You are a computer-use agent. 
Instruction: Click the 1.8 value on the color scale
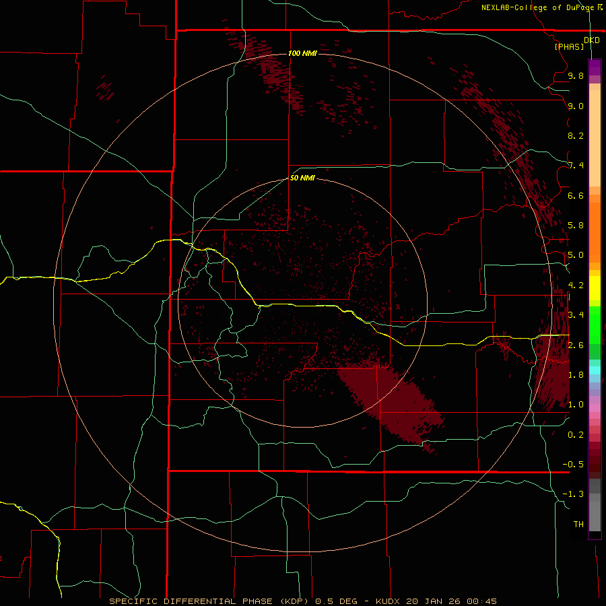[576, 375]
